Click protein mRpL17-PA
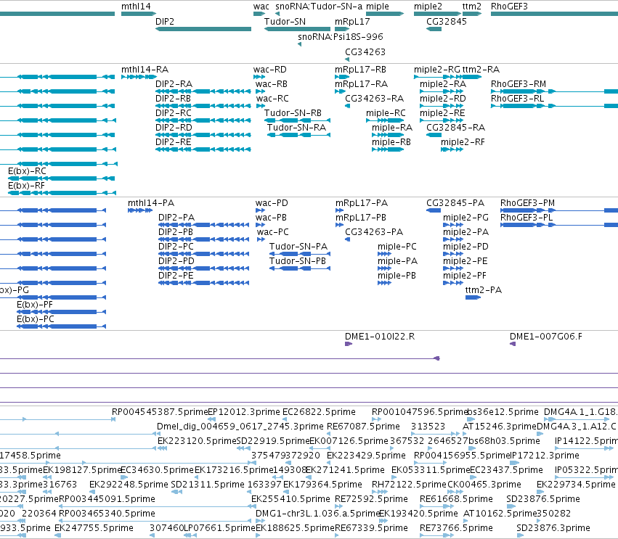Viewport: 618px width, 539px height. [x=362, y=203]
